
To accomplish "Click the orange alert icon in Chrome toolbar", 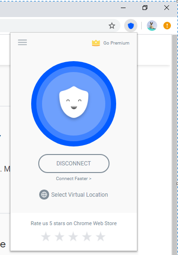I will 167,26.
